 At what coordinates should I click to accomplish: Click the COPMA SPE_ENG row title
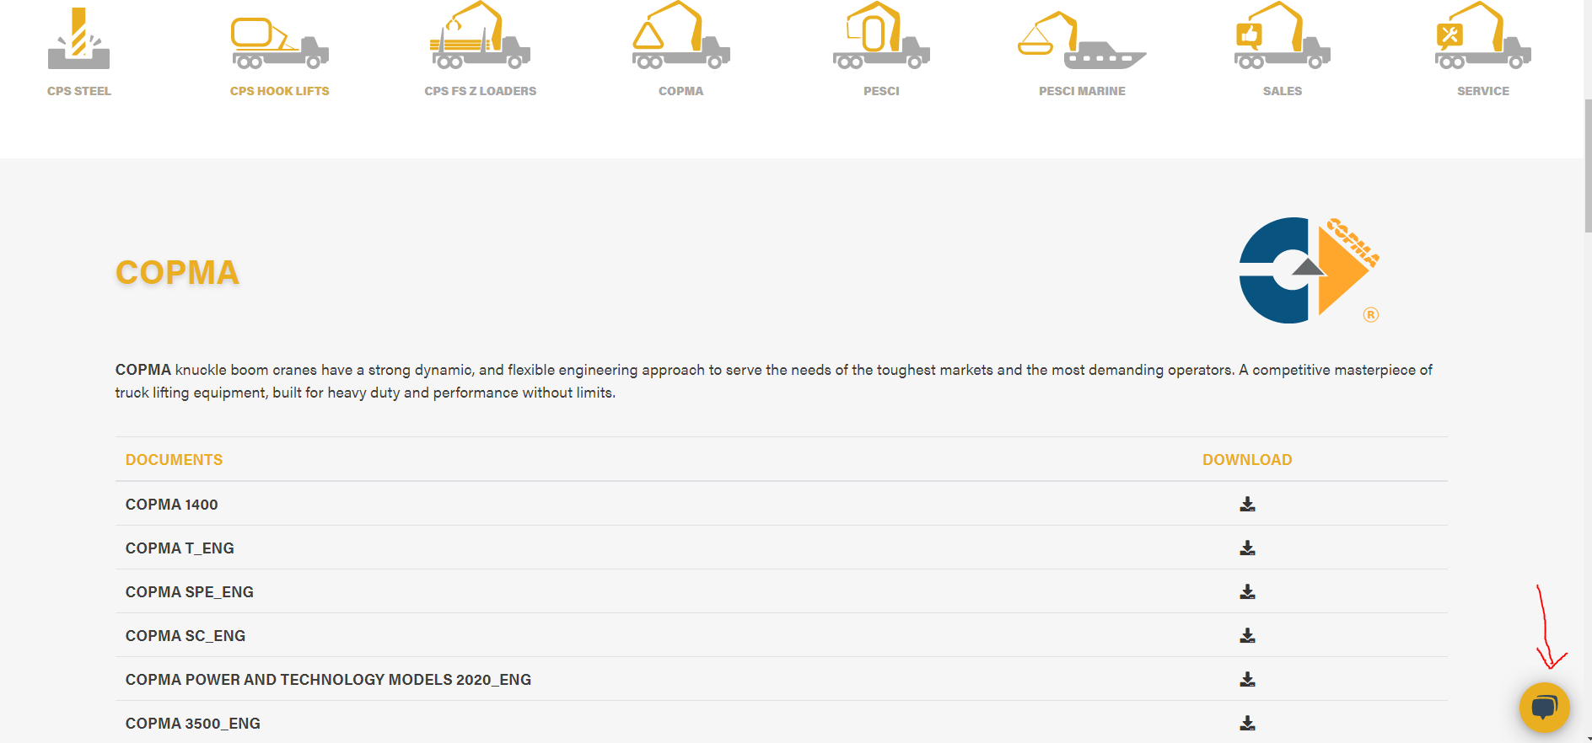click(x=190, y=592)
